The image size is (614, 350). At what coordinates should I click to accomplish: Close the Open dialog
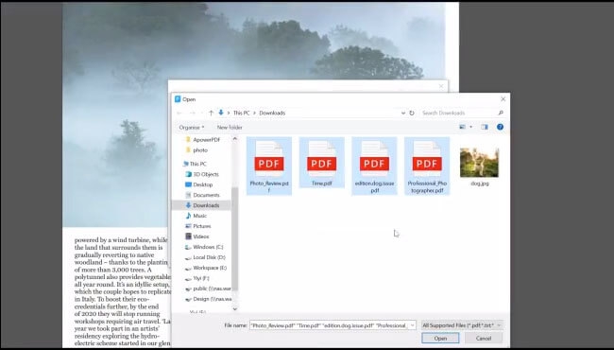(503, 99)
